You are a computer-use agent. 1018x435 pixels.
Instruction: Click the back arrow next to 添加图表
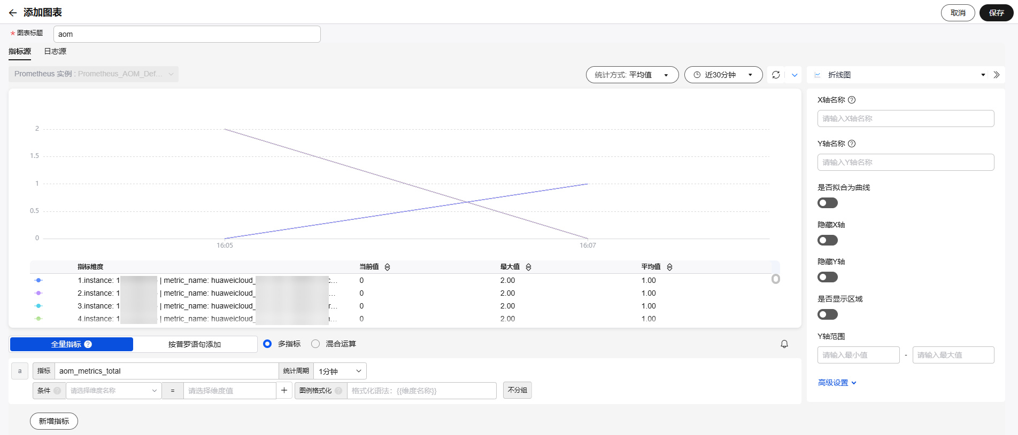(x=13, y=13)
